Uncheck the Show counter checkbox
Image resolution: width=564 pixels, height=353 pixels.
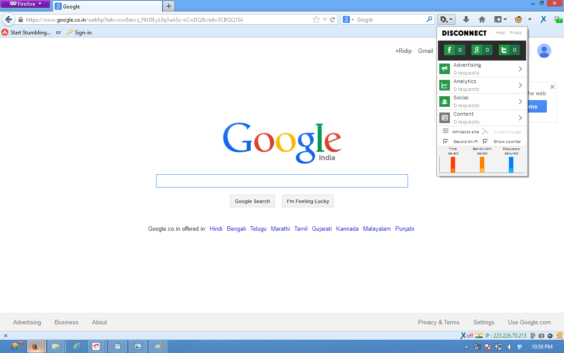486,142
